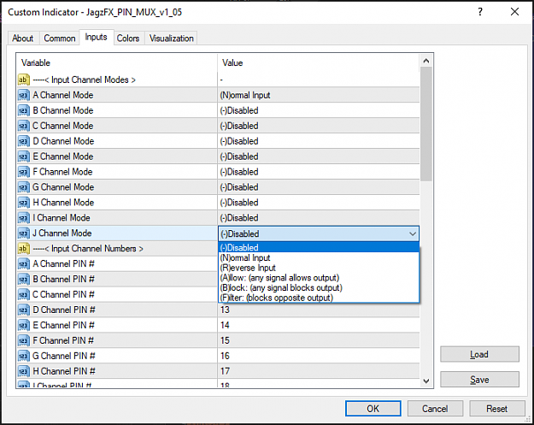Click the icon beside C Channel Mode

[24, 126]
